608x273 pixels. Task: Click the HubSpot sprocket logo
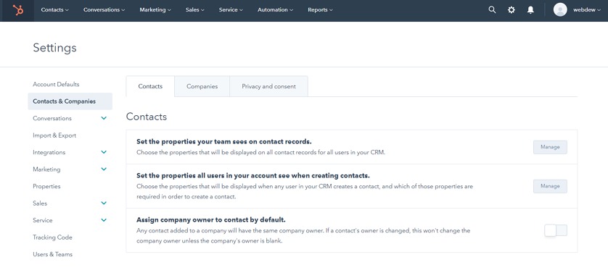(x=18, y=10)
